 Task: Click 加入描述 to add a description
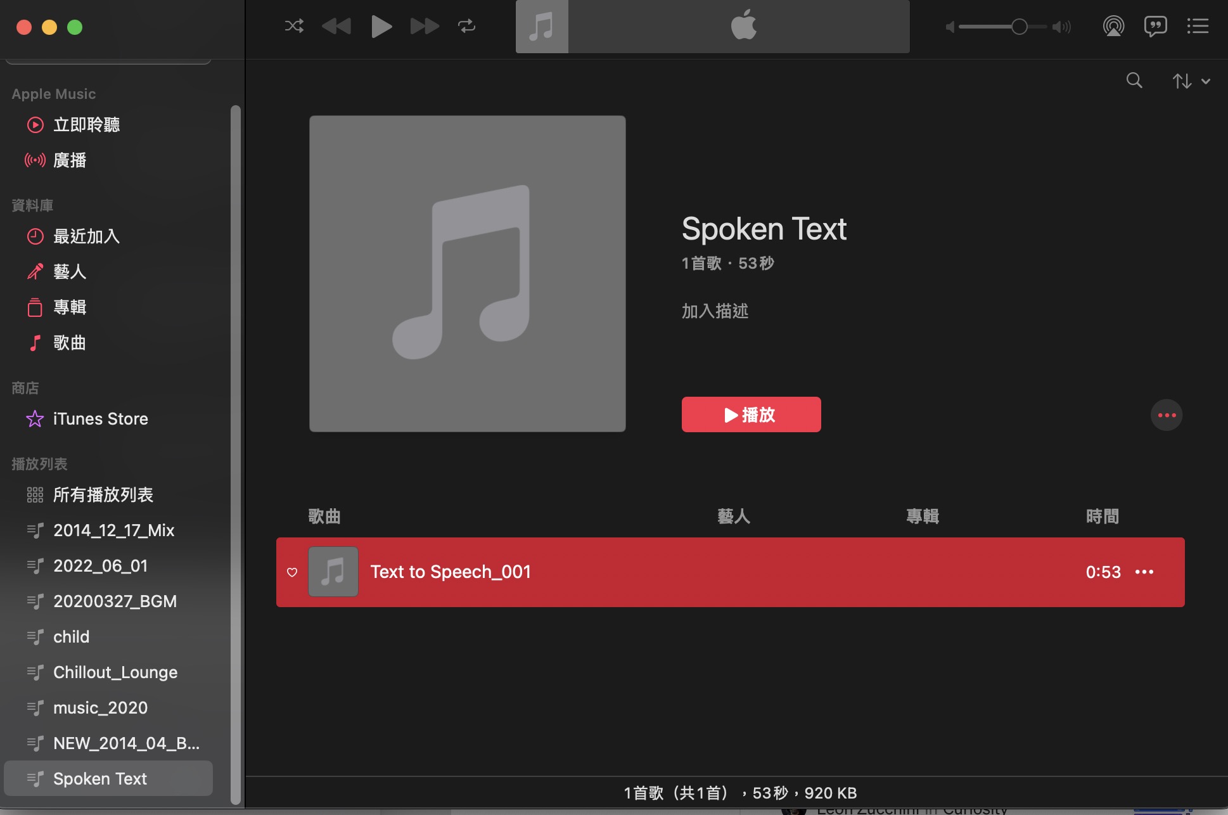pyautogui.click(x=715, y=311)
